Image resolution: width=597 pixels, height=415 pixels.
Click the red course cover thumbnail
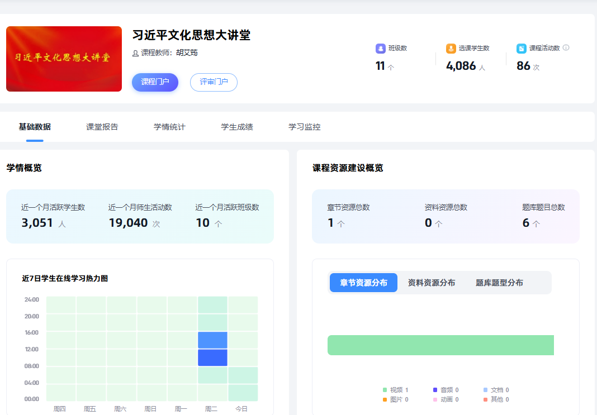click(x=64, y=59)
